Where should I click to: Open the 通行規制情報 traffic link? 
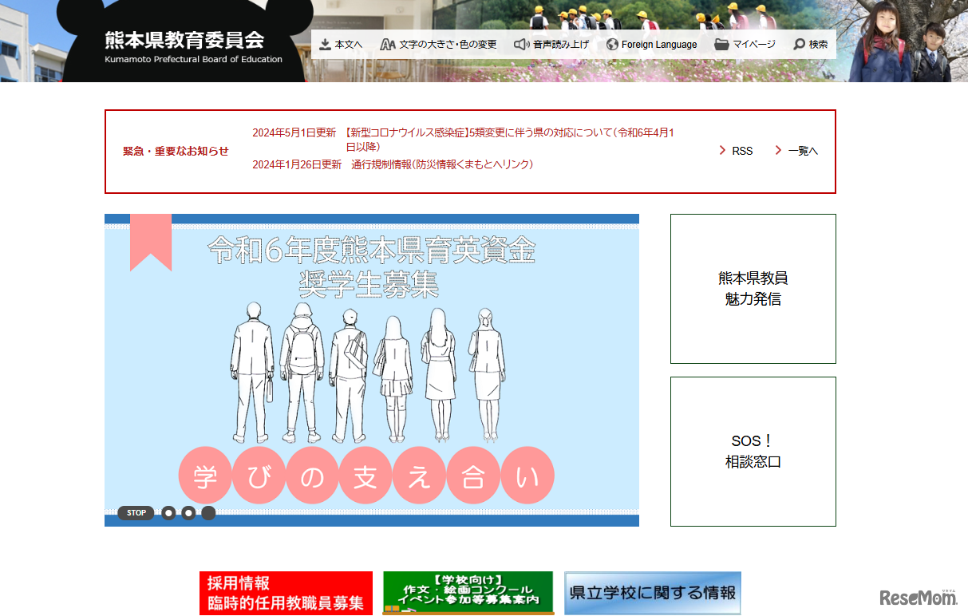point(441,164)
